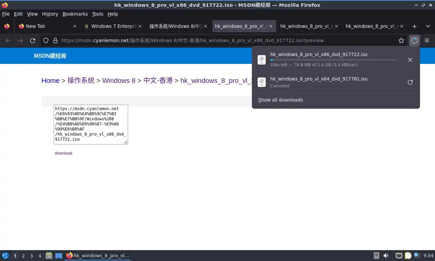
Task: Click the x64 ISO file icon in downloads
Action: (x=262, y=82)
